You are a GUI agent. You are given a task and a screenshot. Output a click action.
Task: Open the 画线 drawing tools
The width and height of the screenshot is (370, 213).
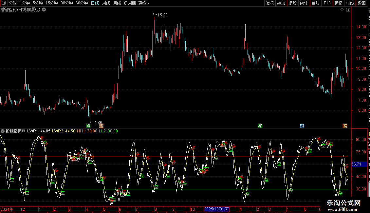click(315, 3)
